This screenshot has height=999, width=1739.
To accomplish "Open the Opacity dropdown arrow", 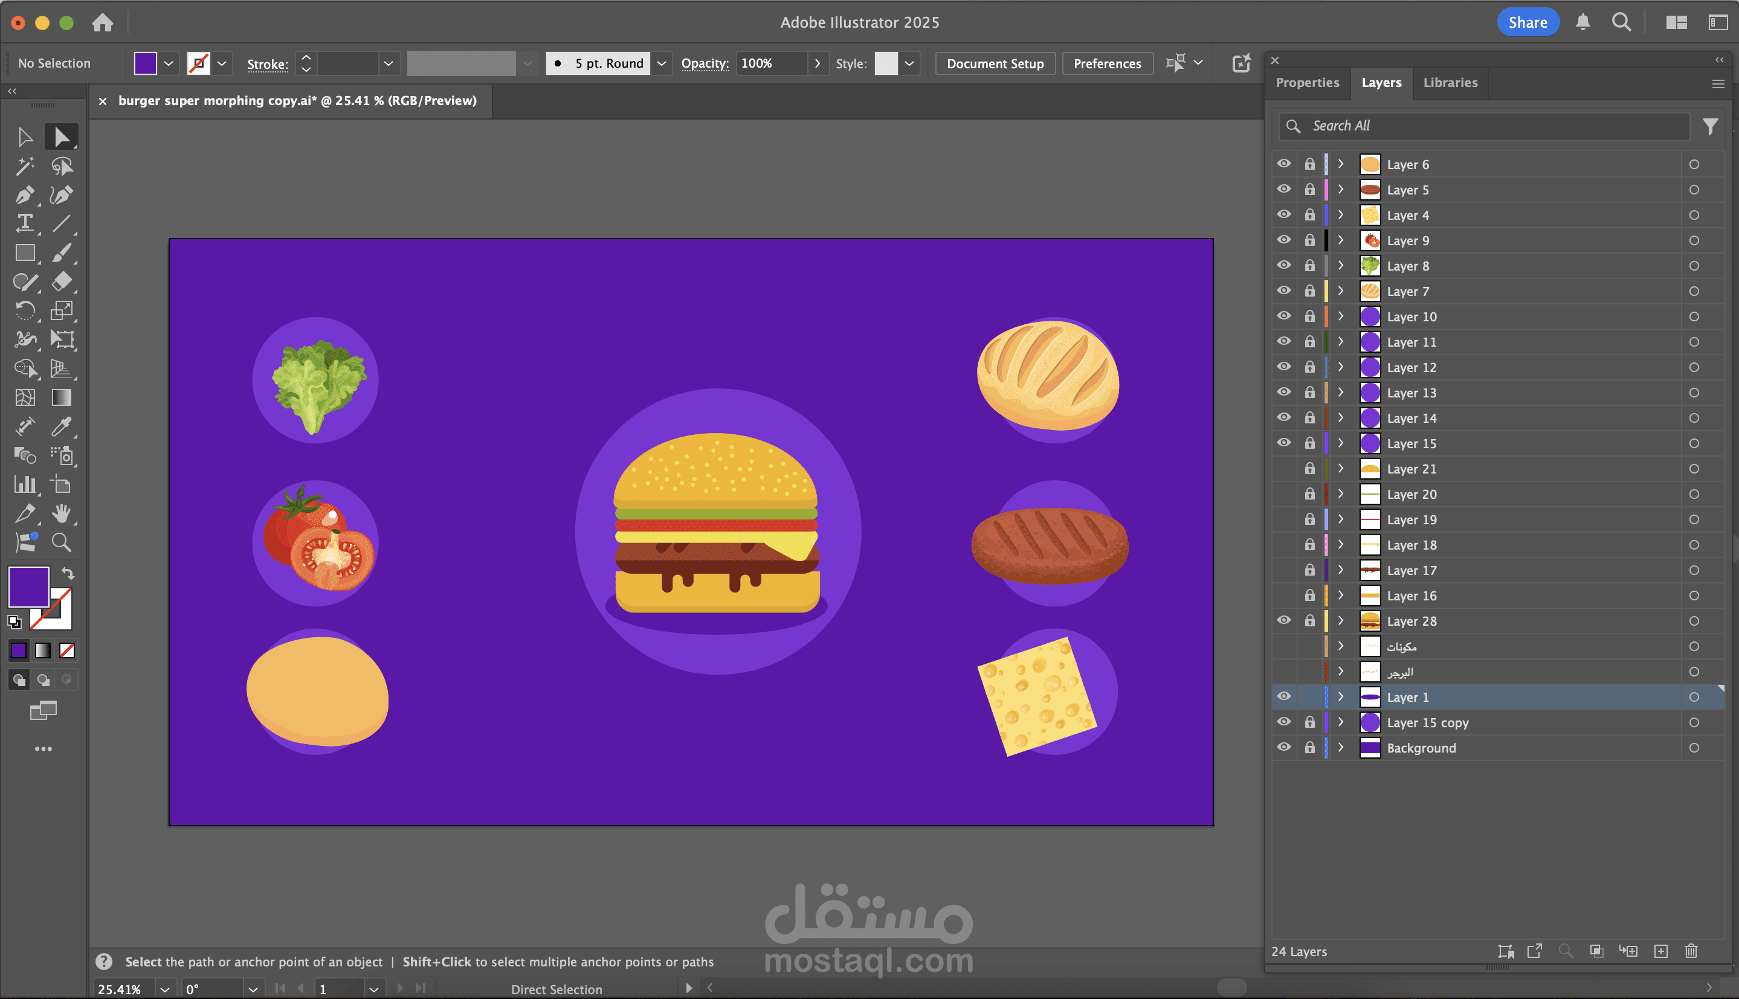I will (817, 63).
